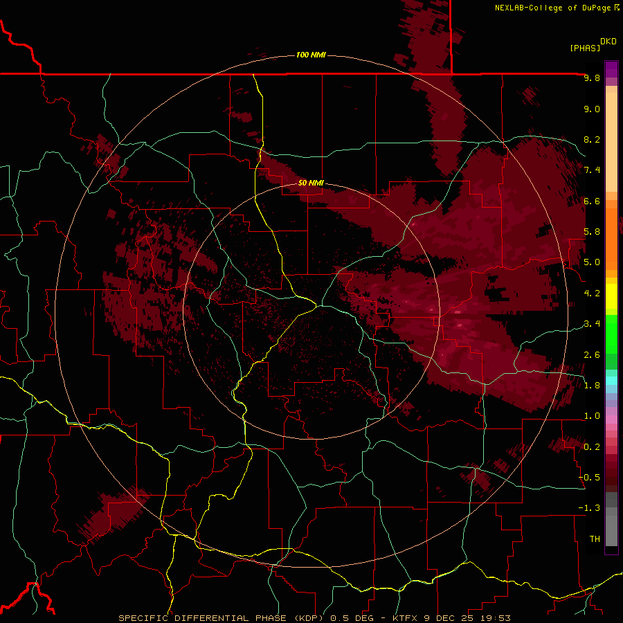Click the 100 NMI range ring label
Viewport: 623px width, 623px height.
point(311,55)
